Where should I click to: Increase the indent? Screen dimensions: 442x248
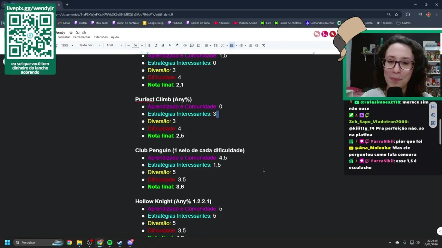pyautogui.click(x=257, y=45)
